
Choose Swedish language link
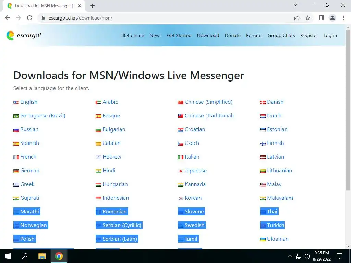click(195, 225)
